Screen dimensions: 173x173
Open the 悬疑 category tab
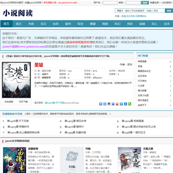(x=93, y=24)
